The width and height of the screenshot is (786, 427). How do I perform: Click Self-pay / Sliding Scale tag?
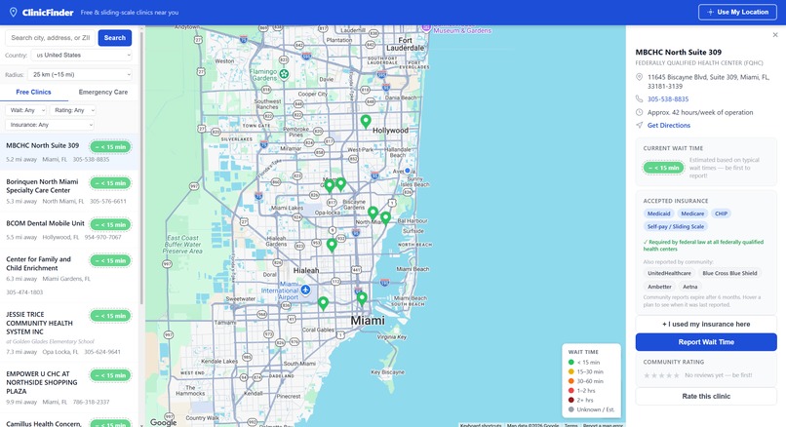pyautogui.click(x=675, y=226)
